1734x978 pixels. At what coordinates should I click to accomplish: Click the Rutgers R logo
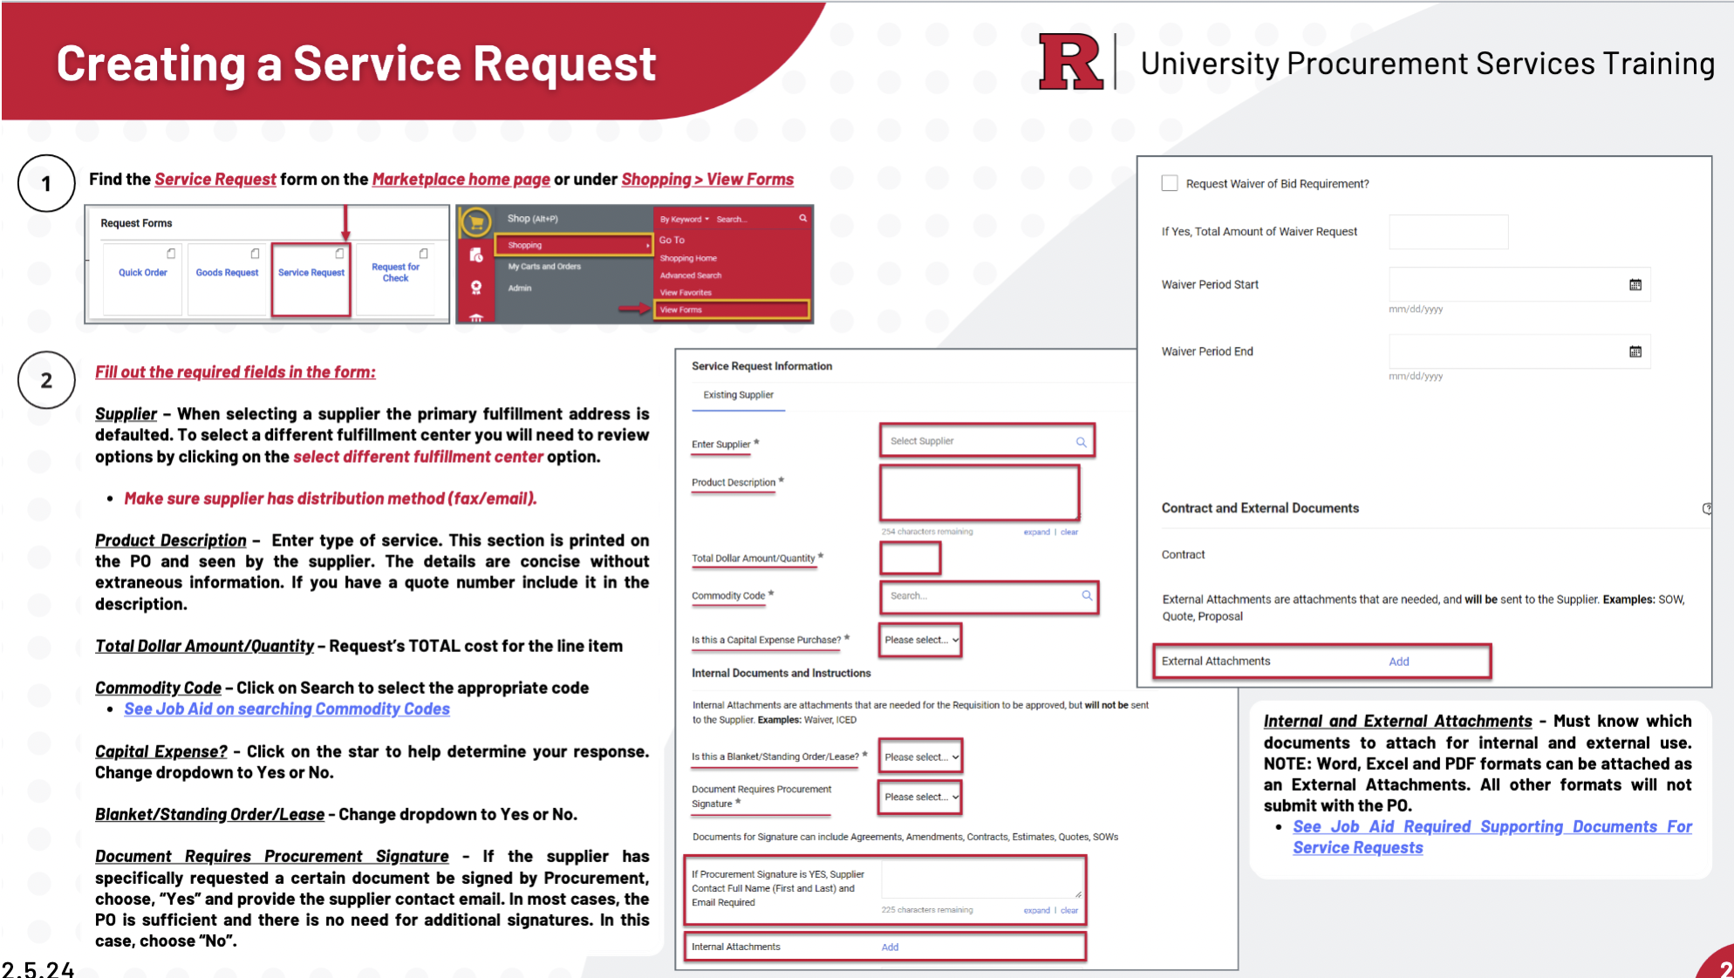pyautogui.click(x=1070, y=62)
